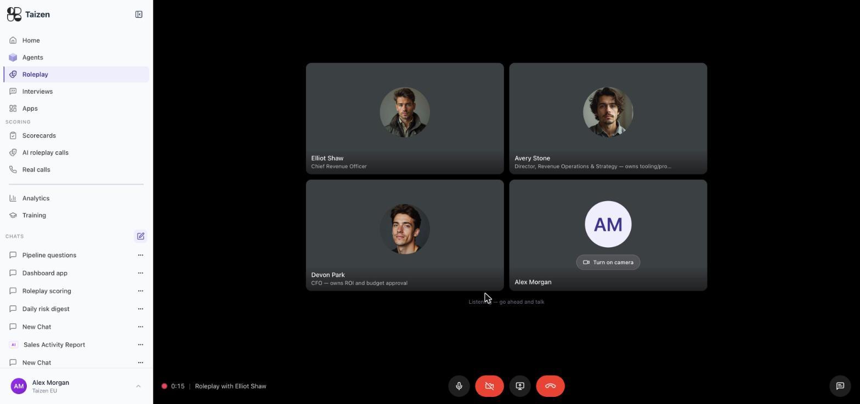Open the Agents page
Image resolution: width=860 pixels, height=404 pixels.
(76, 57)
